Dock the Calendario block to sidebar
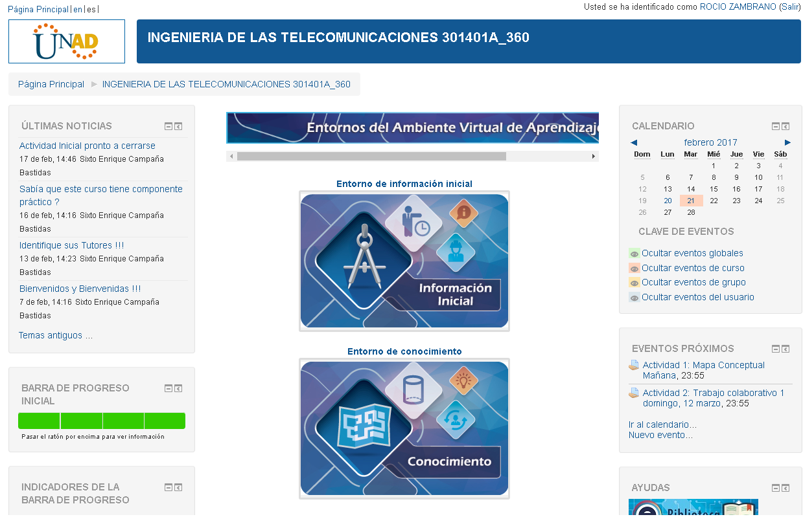This screenshot has height=517, width=803. click(786, 126)
